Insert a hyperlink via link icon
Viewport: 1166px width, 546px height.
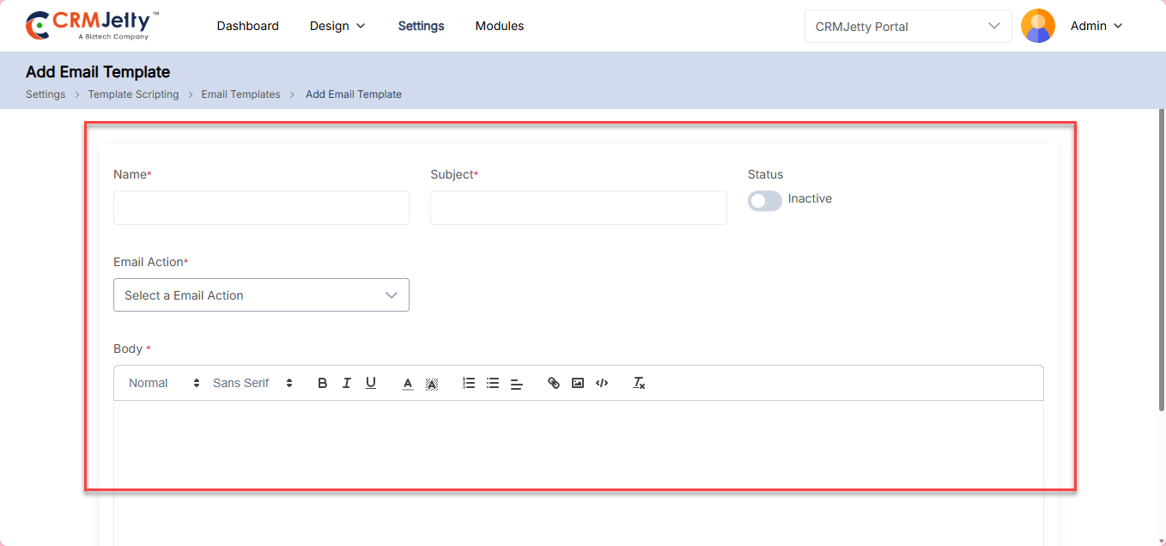(x=554, y=383)
